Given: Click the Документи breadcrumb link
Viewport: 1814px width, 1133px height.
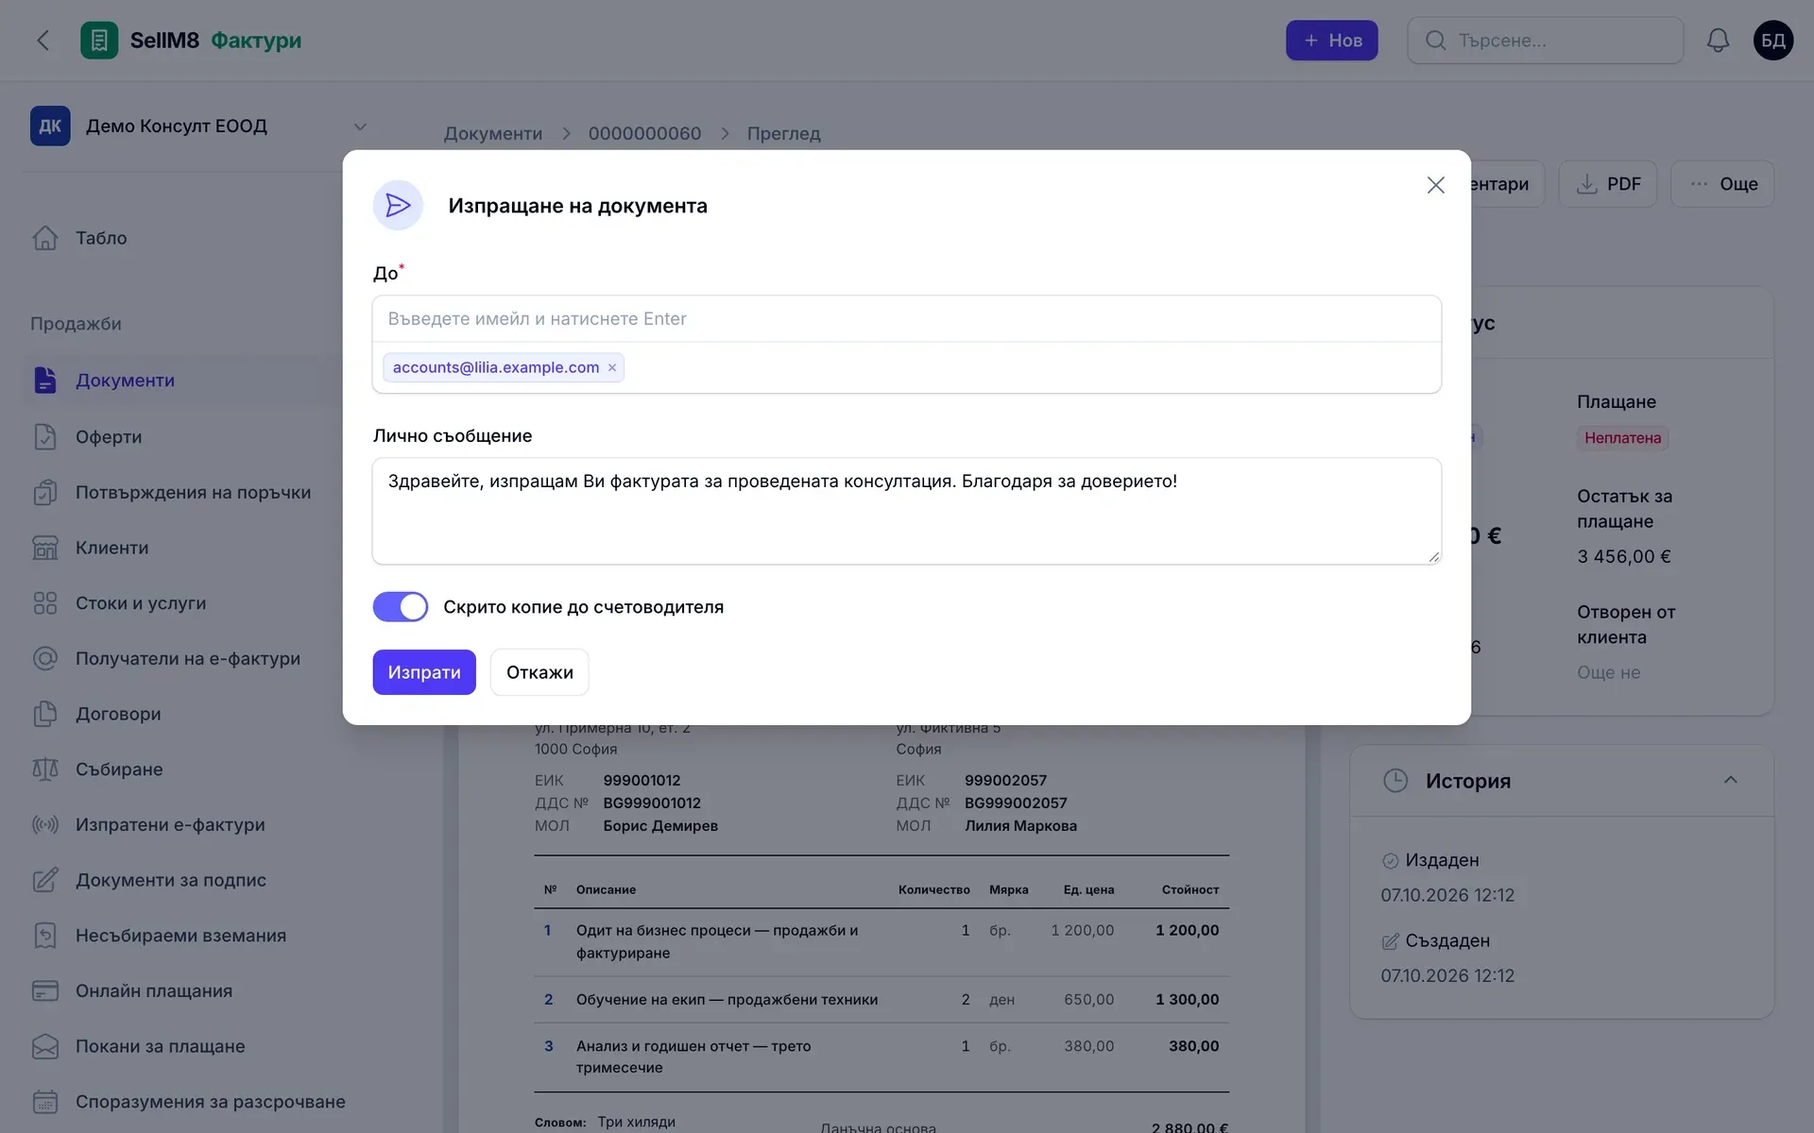Looking at the screenshot, I should pos(493,133).
